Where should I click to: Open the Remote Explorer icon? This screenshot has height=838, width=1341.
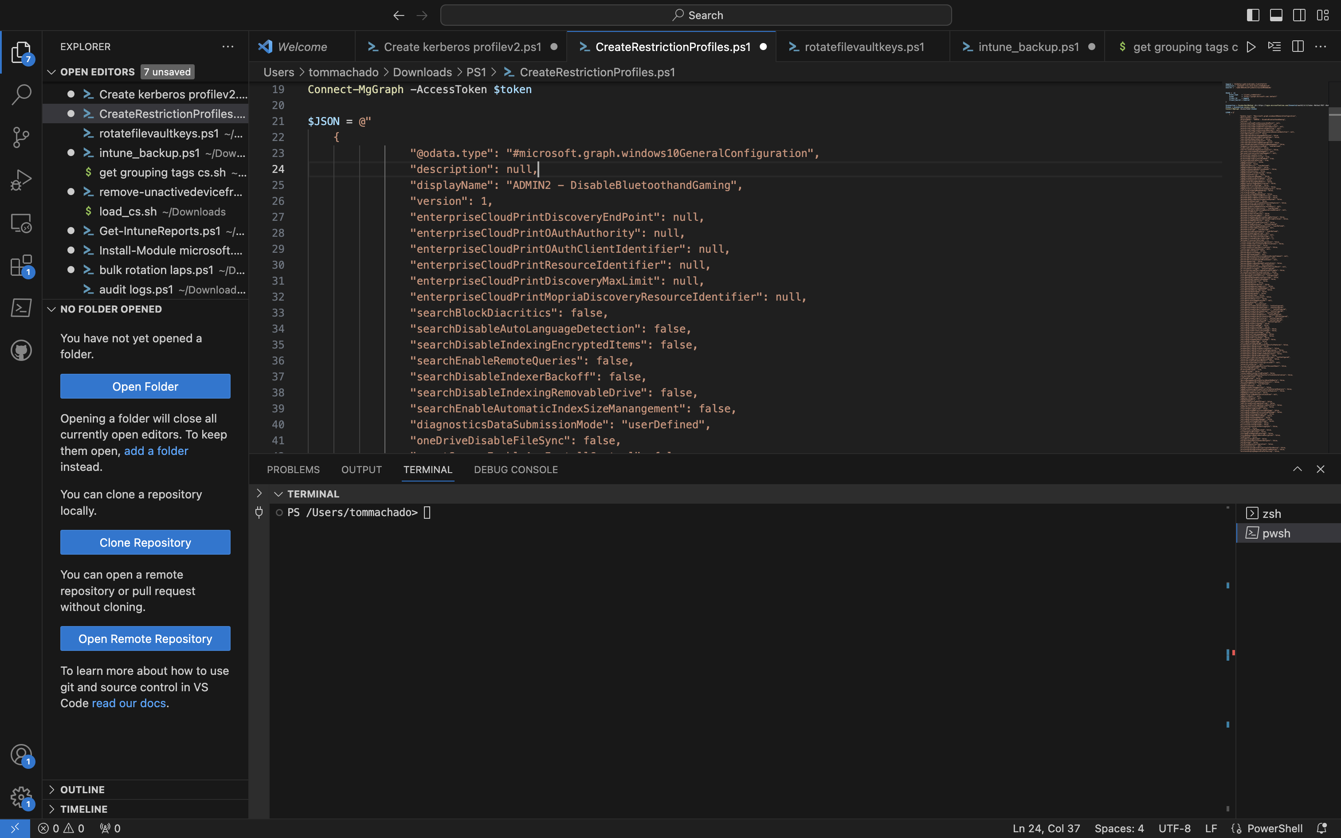[20, 223]
